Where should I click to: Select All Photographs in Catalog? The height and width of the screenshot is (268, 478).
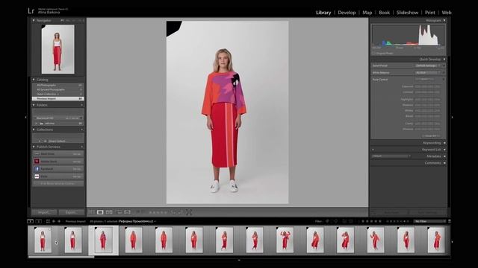click(58, 86)
